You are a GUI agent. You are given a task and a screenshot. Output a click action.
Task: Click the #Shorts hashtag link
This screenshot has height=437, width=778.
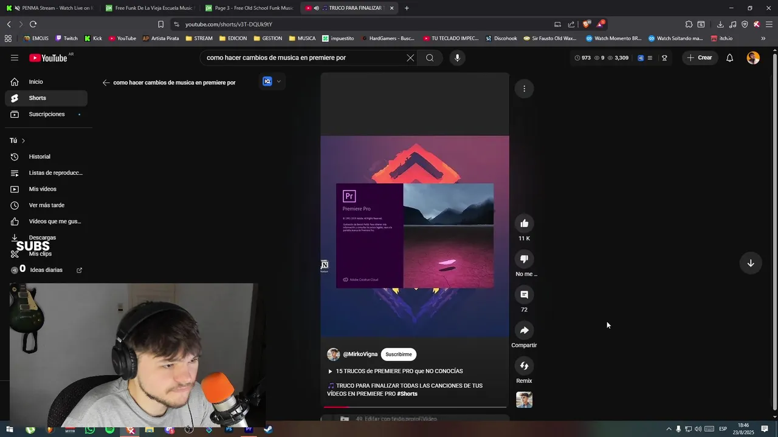click(407, 394)
